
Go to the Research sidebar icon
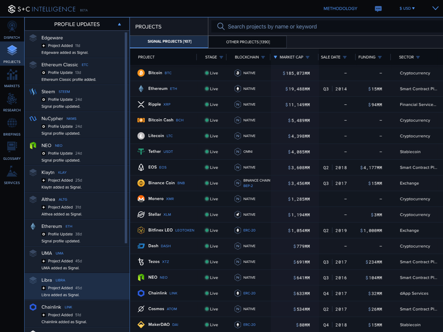[x=12, y=99]
